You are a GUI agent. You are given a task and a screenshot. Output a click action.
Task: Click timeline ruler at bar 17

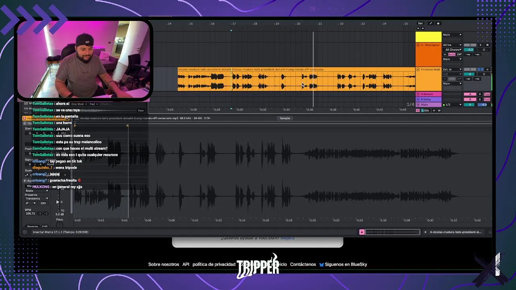tap(234, 23)
